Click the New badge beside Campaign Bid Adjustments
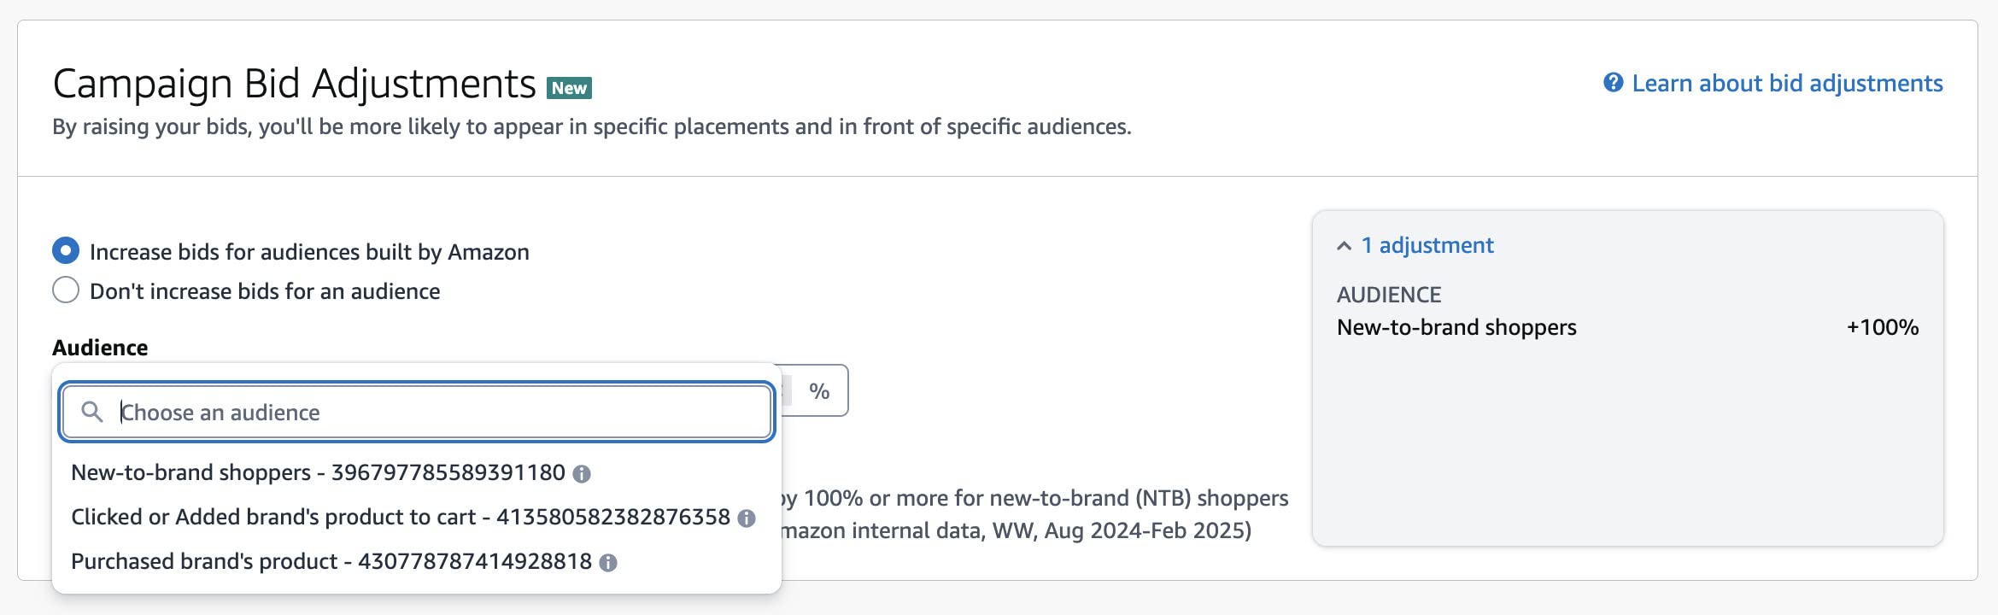1998x615 pixels. coord(567,86)
